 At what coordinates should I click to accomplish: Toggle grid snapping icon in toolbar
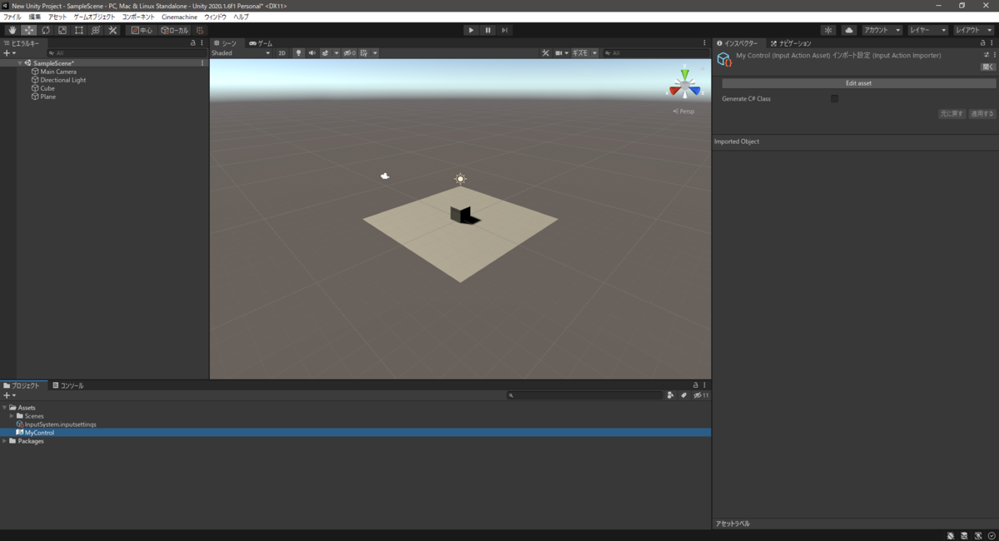[x=200, y=30]
